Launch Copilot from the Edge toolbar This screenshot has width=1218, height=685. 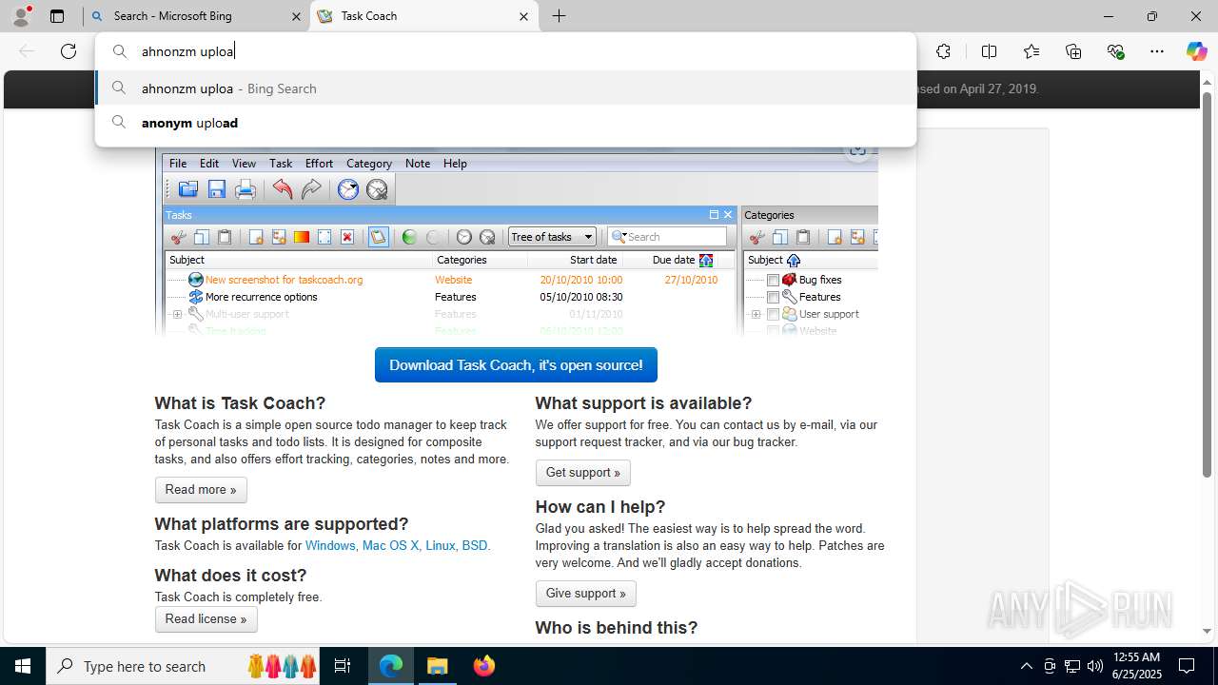pyautogui.click(x=1196, y=51)
